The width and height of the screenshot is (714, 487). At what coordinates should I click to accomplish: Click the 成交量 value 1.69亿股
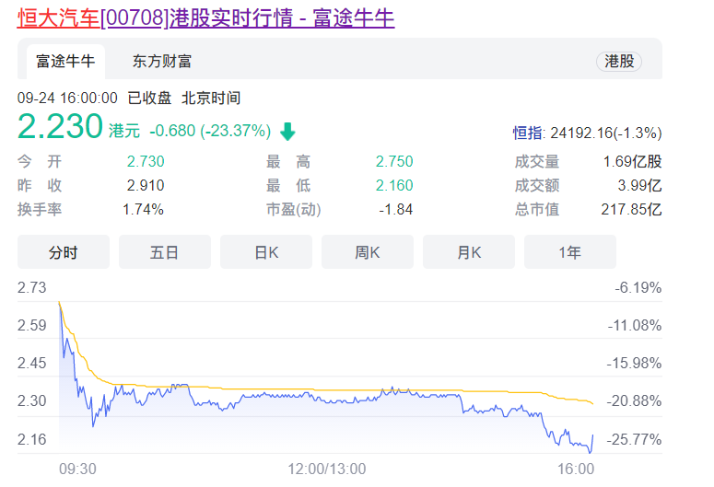[633, 162]
